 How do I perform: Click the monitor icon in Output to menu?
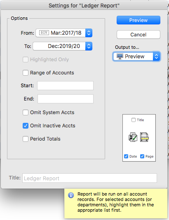pos(120,56)
